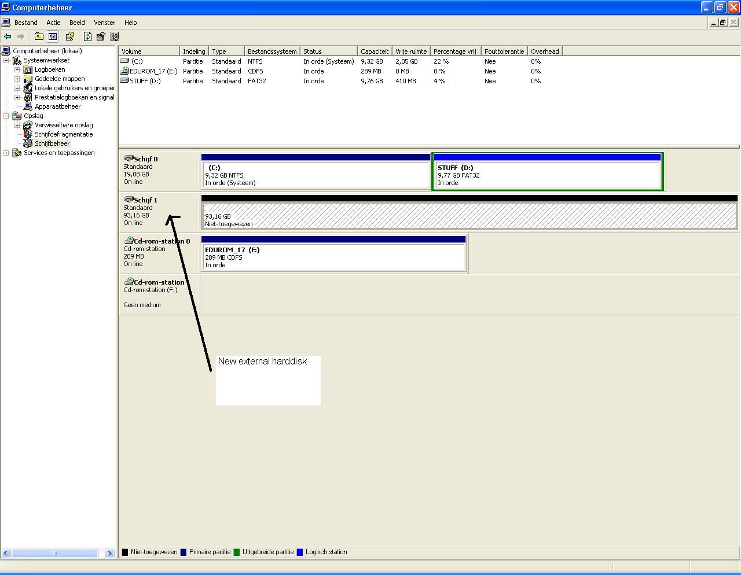The height and width of the screenshot is (575, 741).
Task: Sort by the Indeling column header
Action: [195, 51]
